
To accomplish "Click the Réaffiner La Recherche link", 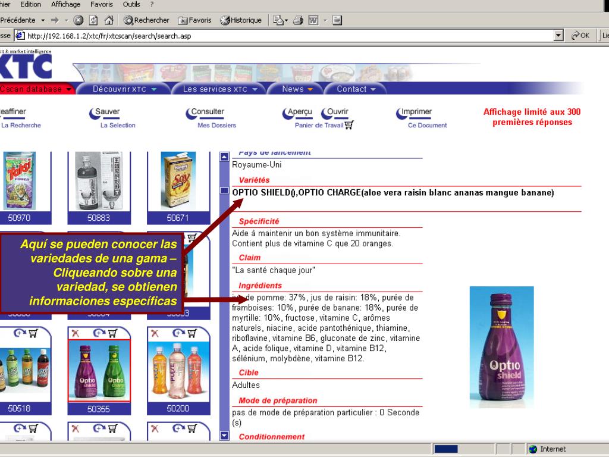I will [20, 118].
